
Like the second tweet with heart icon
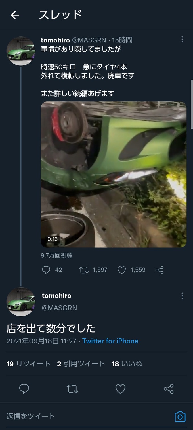[120, 389]
